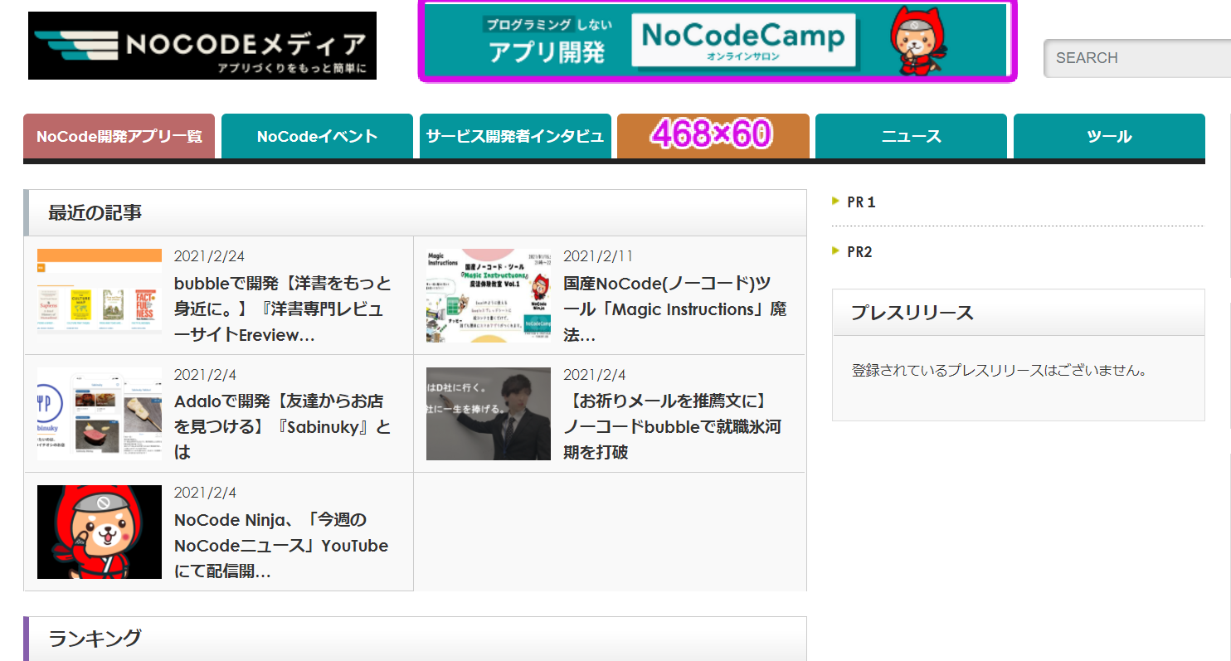This screenshot has height=661, width=1231.
Task: Open the NoCodeCamp banner advertisement
Action: tap(718, 41)
